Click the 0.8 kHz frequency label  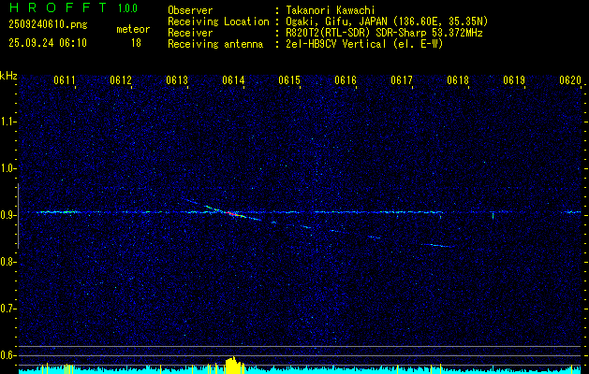coord(7,262)
